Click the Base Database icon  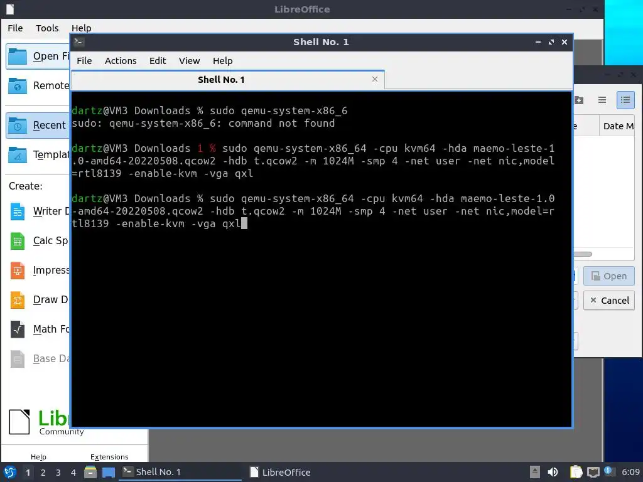point(17,359)
